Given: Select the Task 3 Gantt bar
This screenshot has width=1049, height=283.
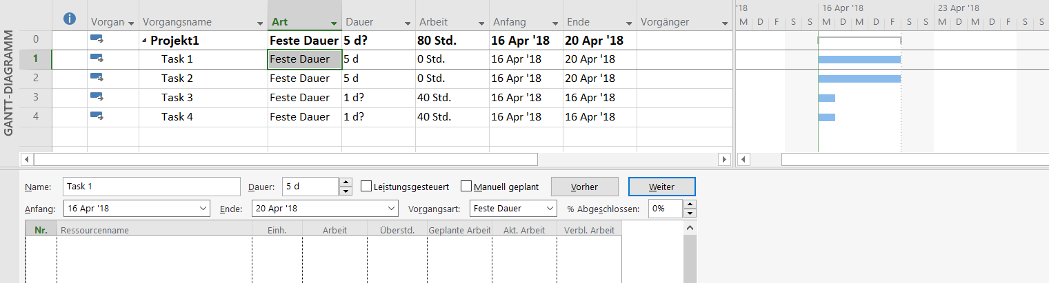Looking at the screenshot, I should coord(826,98).
